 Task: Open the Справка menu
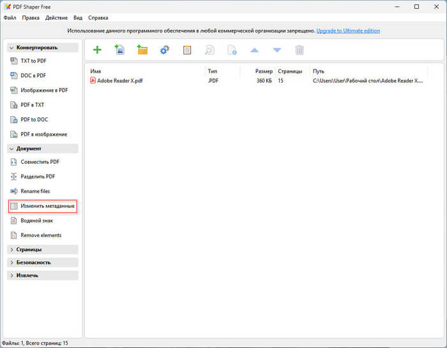98,18
